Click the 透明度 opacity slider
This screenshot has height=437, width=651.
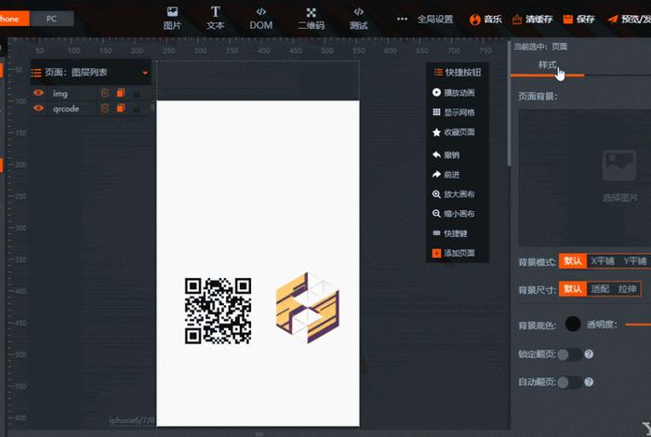tap(638, 324)
